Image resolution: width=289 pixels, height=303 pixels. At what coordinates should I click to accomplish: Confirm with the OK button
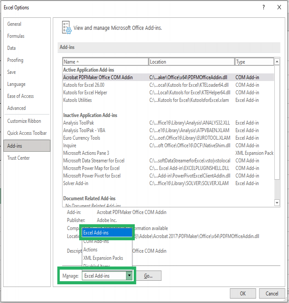pyautogui.click(x=243, y=294)
